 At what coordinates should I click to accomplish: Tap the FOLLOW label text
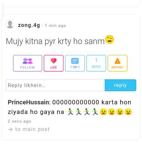(27, 67)
